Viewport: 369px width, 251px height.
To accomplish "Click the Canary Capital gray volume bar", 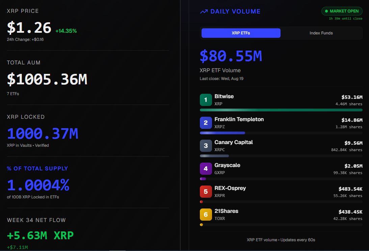I will pos(214,156).
